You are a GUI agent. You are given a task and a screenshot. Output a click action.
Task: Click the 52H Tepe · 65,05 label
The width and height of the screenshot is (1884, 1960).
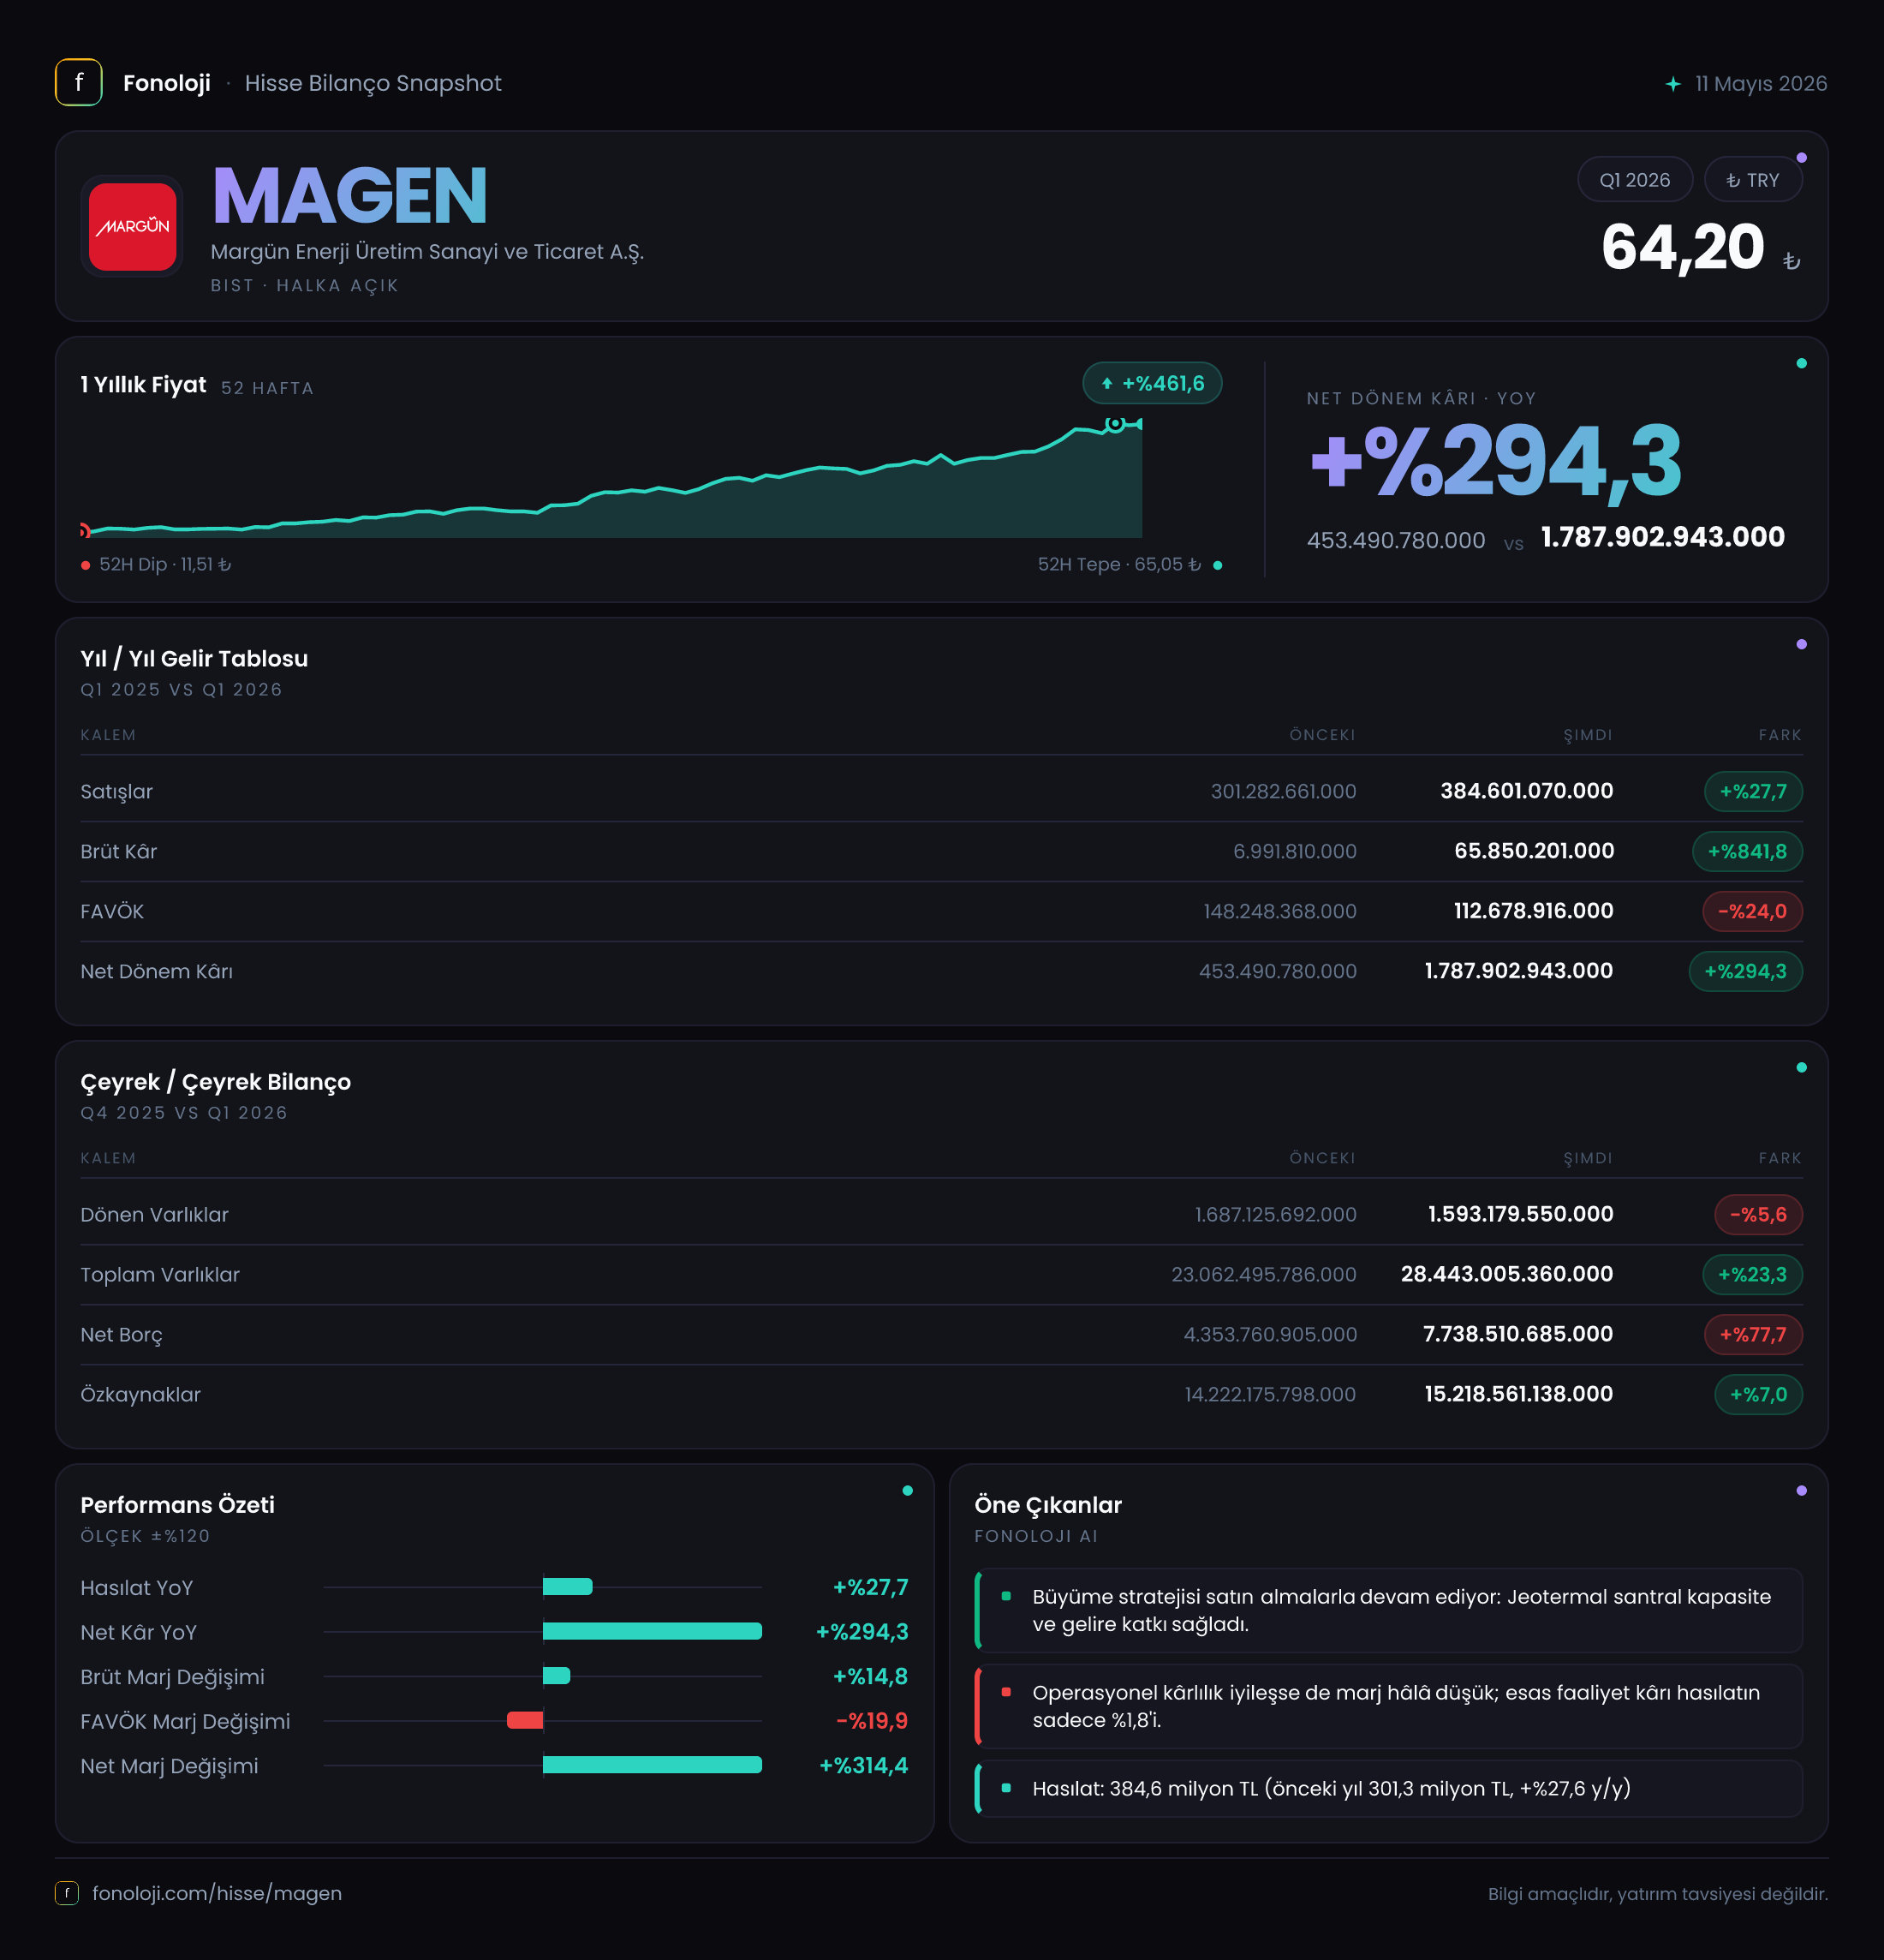click(1118, 564)
